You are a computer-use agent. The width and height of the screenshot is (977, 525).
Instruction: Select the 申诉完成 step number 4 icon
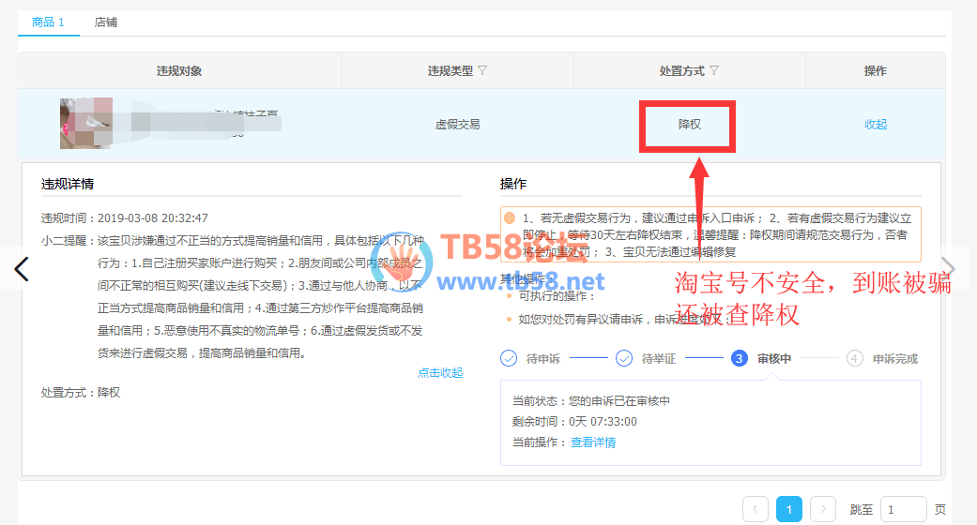(x=854, y=358)
